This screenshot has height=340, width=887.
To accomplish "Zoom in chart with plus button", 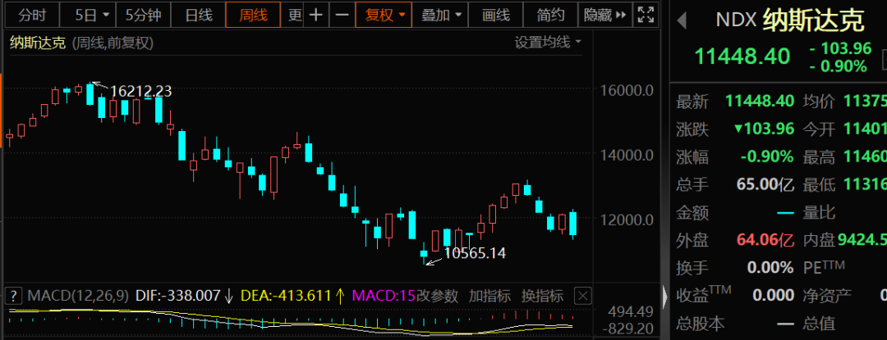I will pos(316,15).
